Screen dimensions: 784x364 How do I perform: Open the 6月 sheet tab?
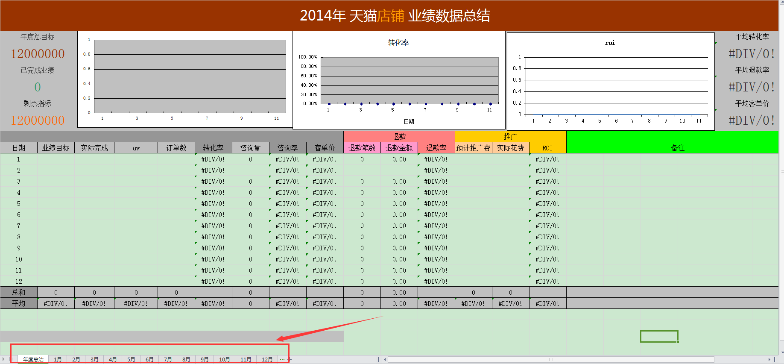[149, 359]
